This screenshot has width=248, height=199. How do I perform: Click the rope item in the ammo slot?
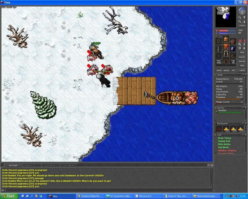pyautogui.click(x=233, y=56)
